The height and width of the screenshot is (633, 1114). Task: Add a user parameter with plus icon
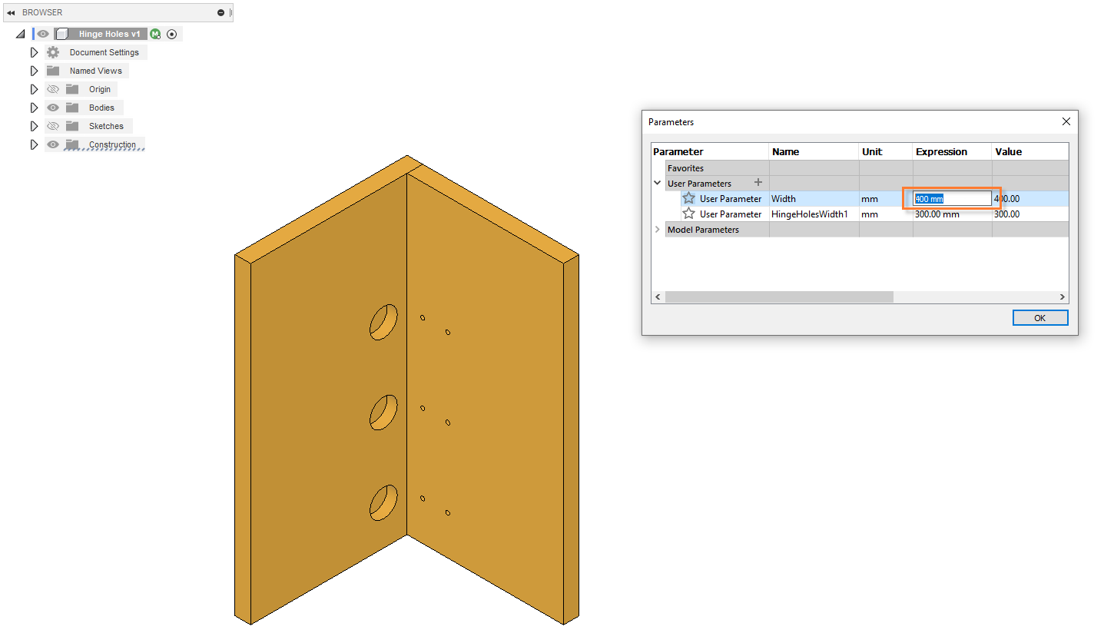tap(758, 183)
